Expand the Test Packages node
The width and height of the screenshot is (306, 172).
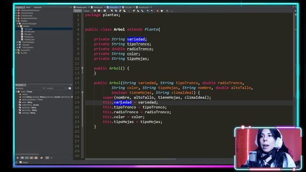pos(17,42)
